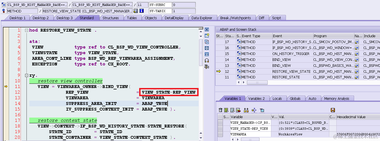Click the filter-like icon in Variables toolbar
This screenshot has height=141, width=380.
point(262,110)
